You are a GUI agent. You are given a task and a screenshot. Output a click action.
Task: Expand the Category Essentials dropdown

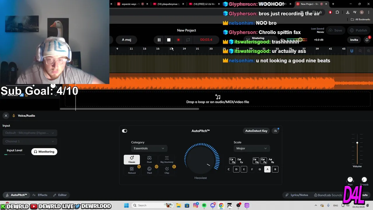tap(149, 148)
